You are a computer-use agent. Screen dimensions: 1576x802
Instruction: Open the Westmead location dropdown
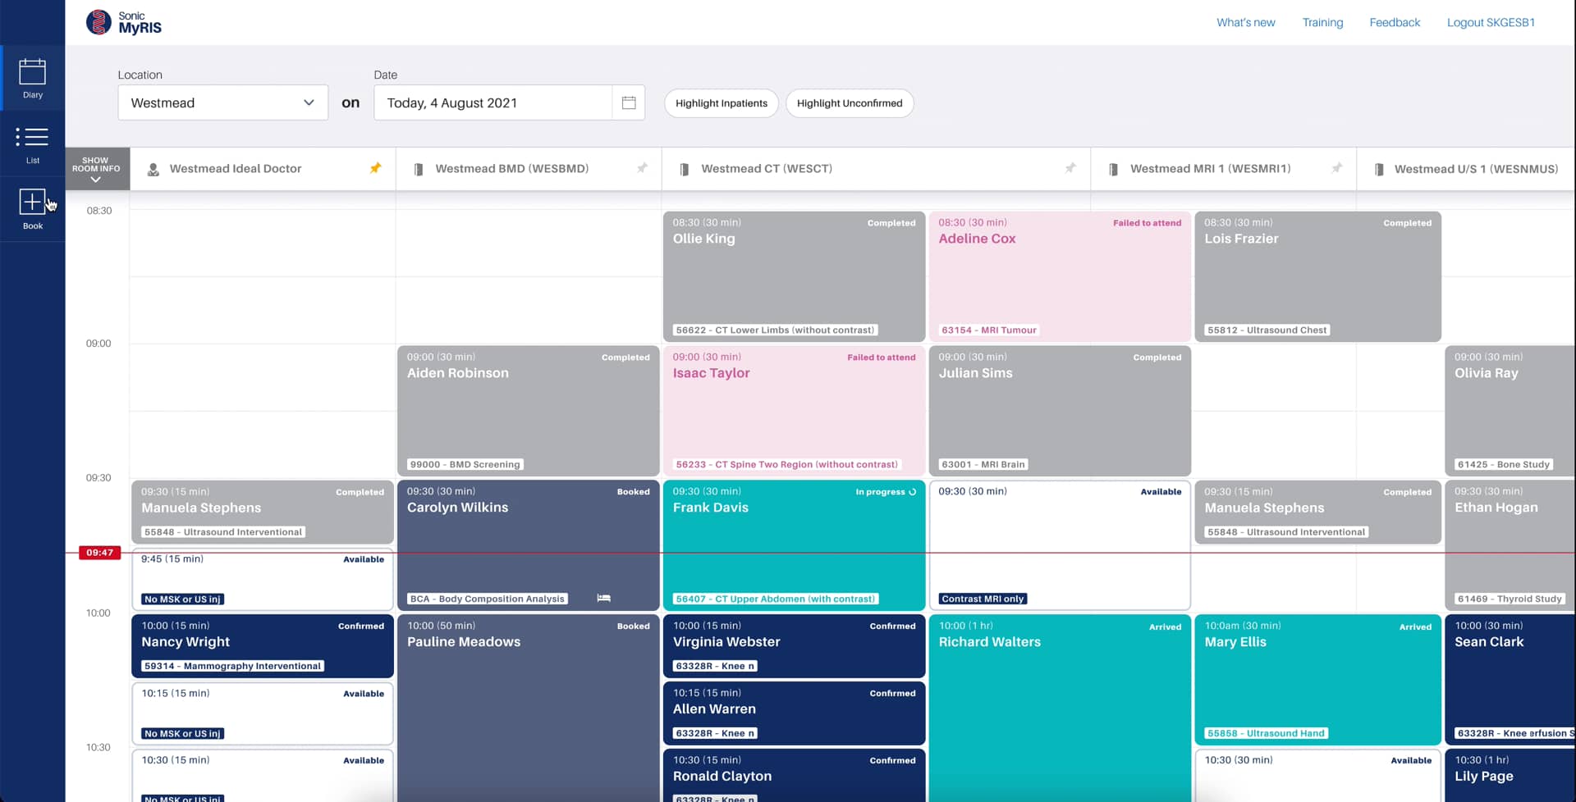[x=222, y=103]
